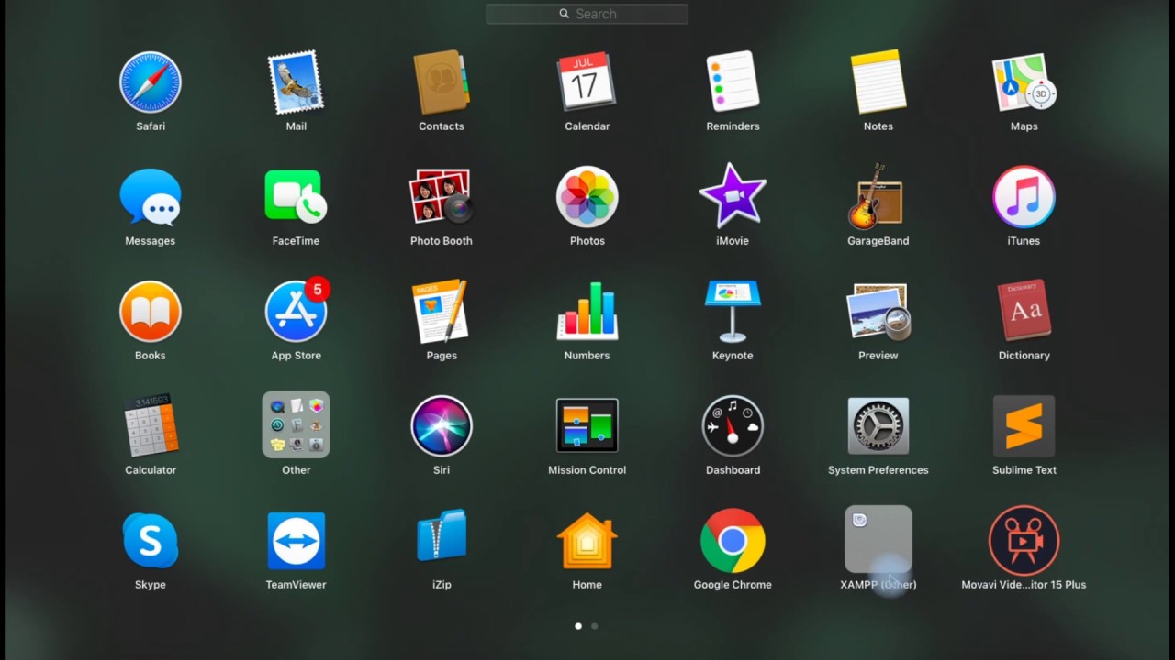Open System Preferences

coord(878,426)
